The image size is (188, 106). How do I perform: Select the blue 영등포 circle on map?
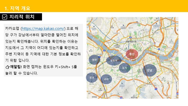[114, 60]
